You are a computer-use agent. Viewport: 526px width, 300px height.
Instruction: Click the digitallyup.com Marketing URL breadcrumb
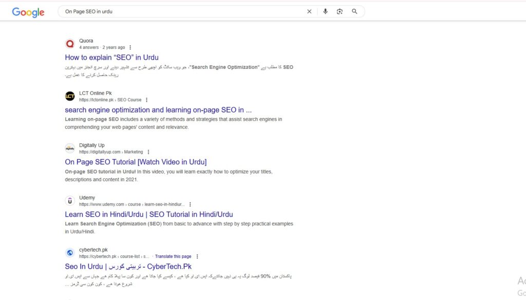coord(111,152)
